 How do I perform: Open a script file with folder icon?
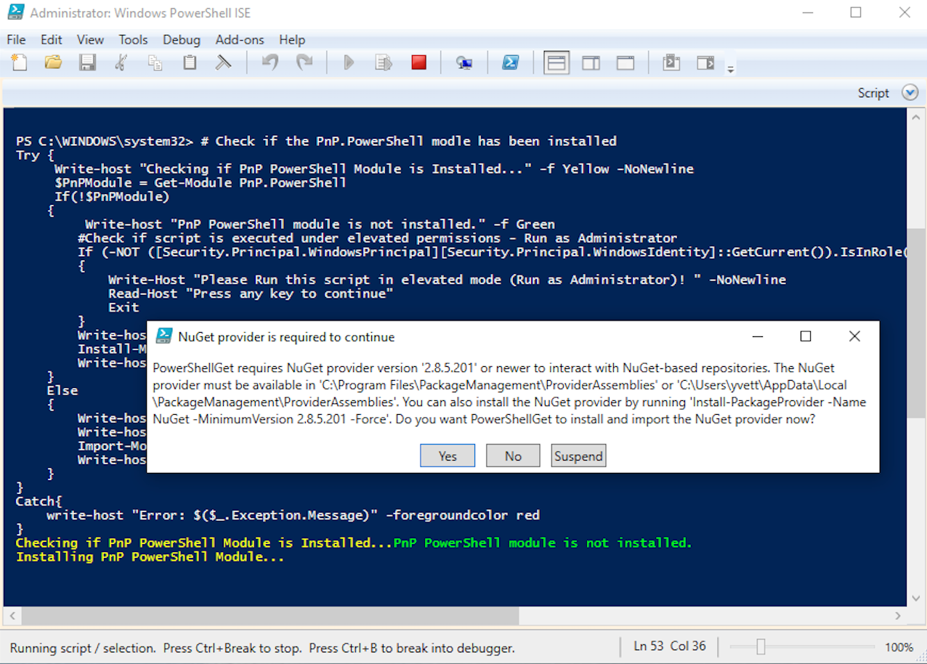pos(53,62)
